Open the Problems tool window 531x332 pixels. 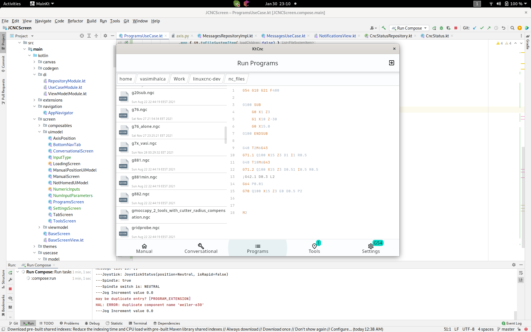pos(69,323)
